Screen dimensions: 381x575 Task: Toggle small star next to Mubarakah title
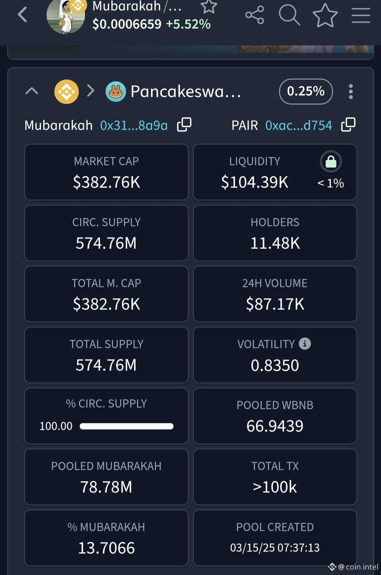208,6
